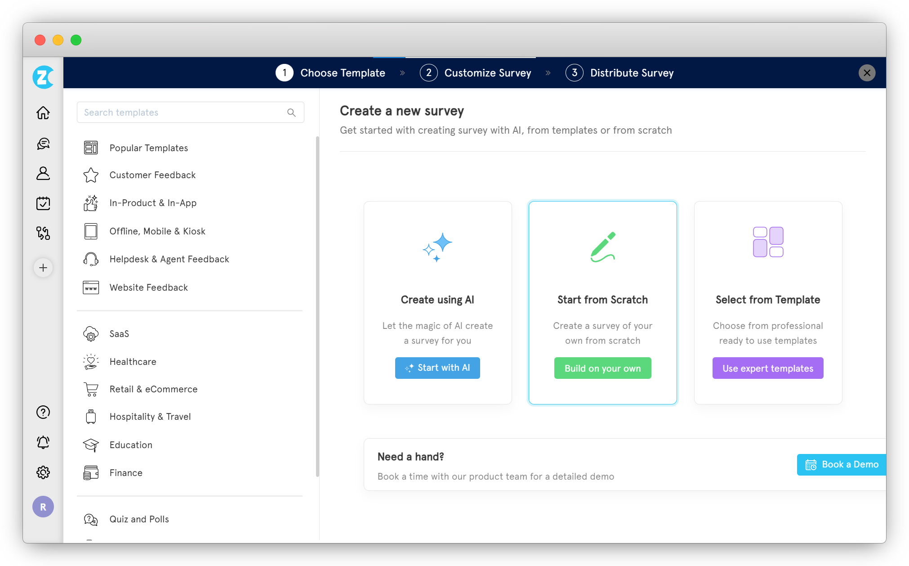Open the Home icon in sidebar
The image size is (909, 566).
(43, 112)
